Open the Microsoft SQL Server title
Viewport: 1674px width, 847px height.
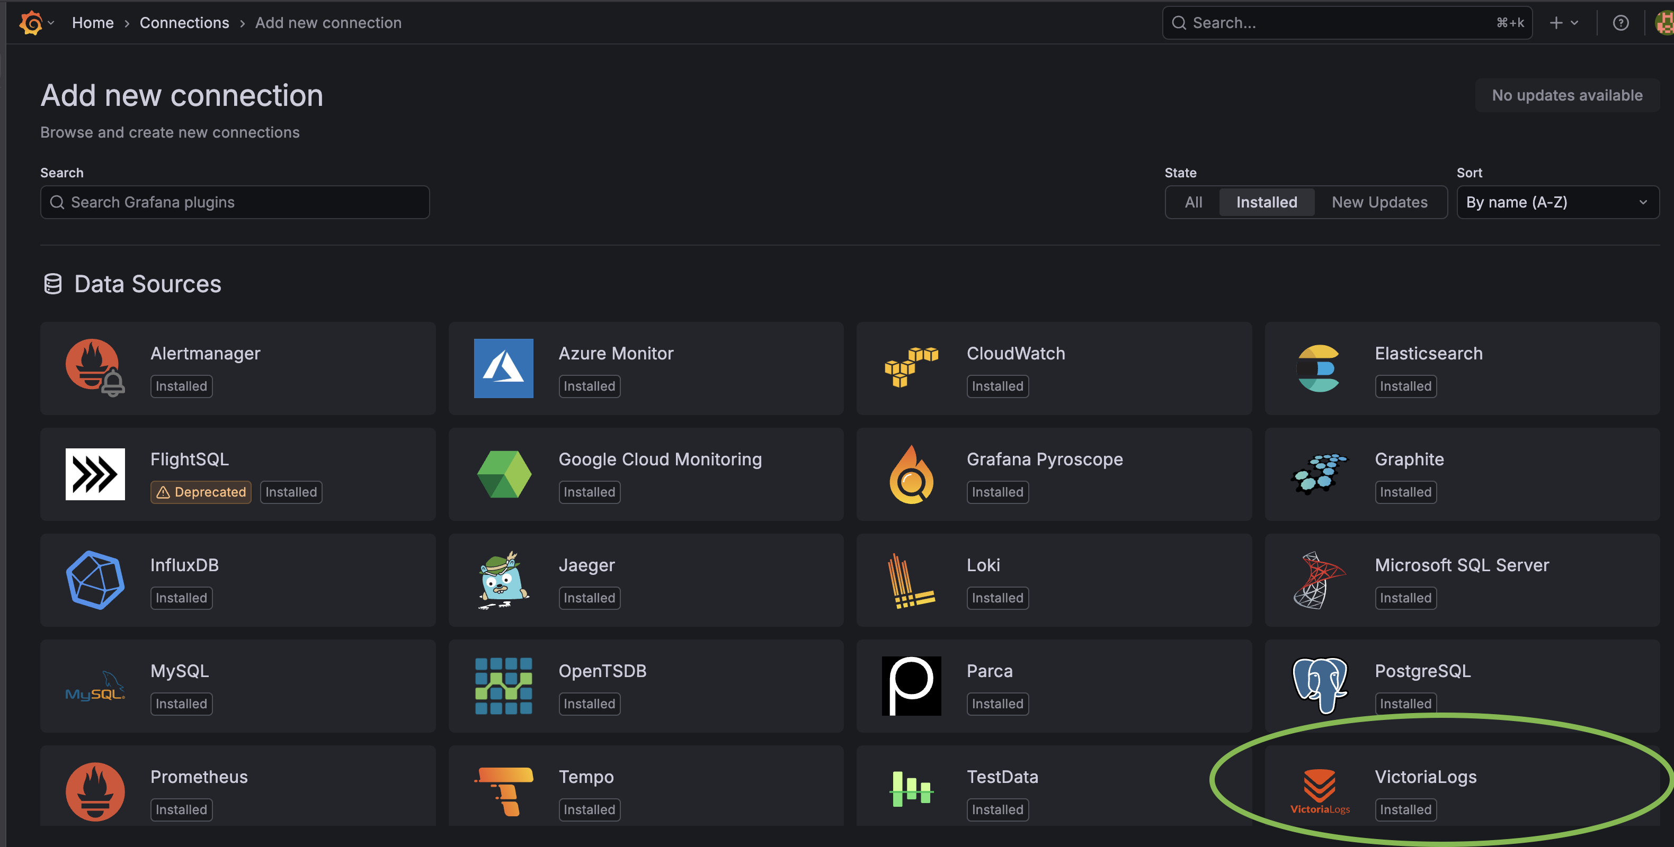pyautogui.click(x=1462, y=564)
